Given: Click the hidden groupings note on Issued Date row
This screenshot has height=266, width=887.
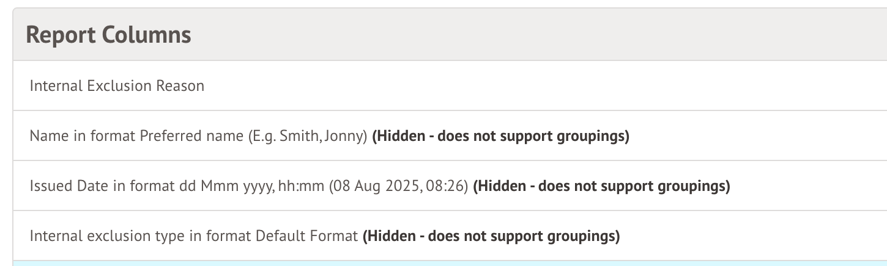Looking at the screenshot, I should pos(601,186).
